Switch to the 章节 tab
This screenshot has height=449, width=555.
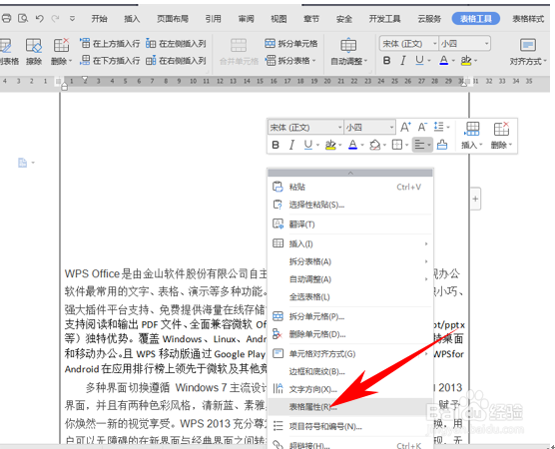tap(311, 19)
